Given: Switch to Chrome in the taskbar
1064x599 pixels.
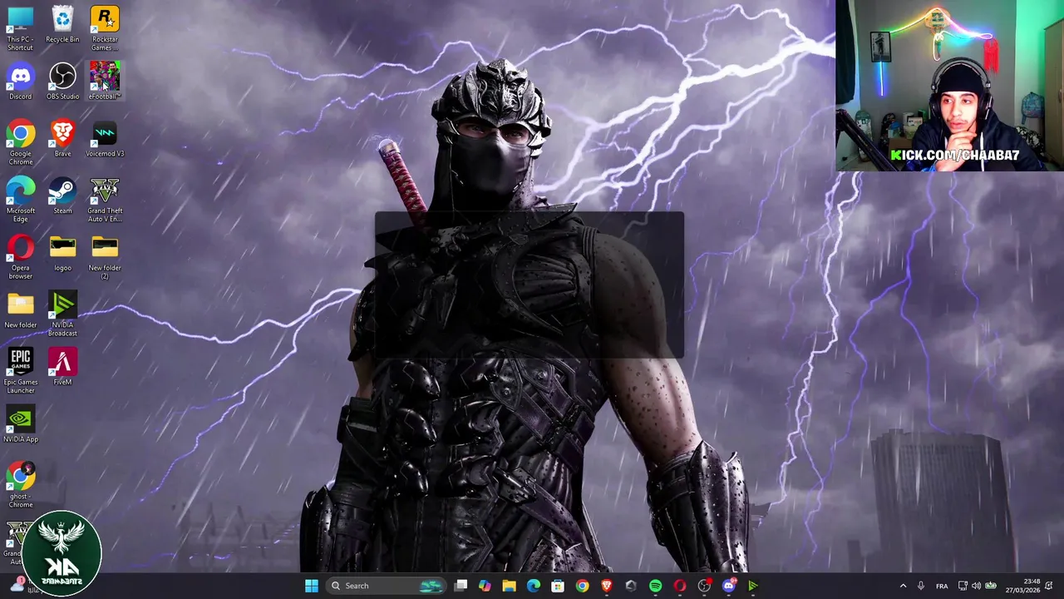Looking at the screenshot, I should [582, 586].
